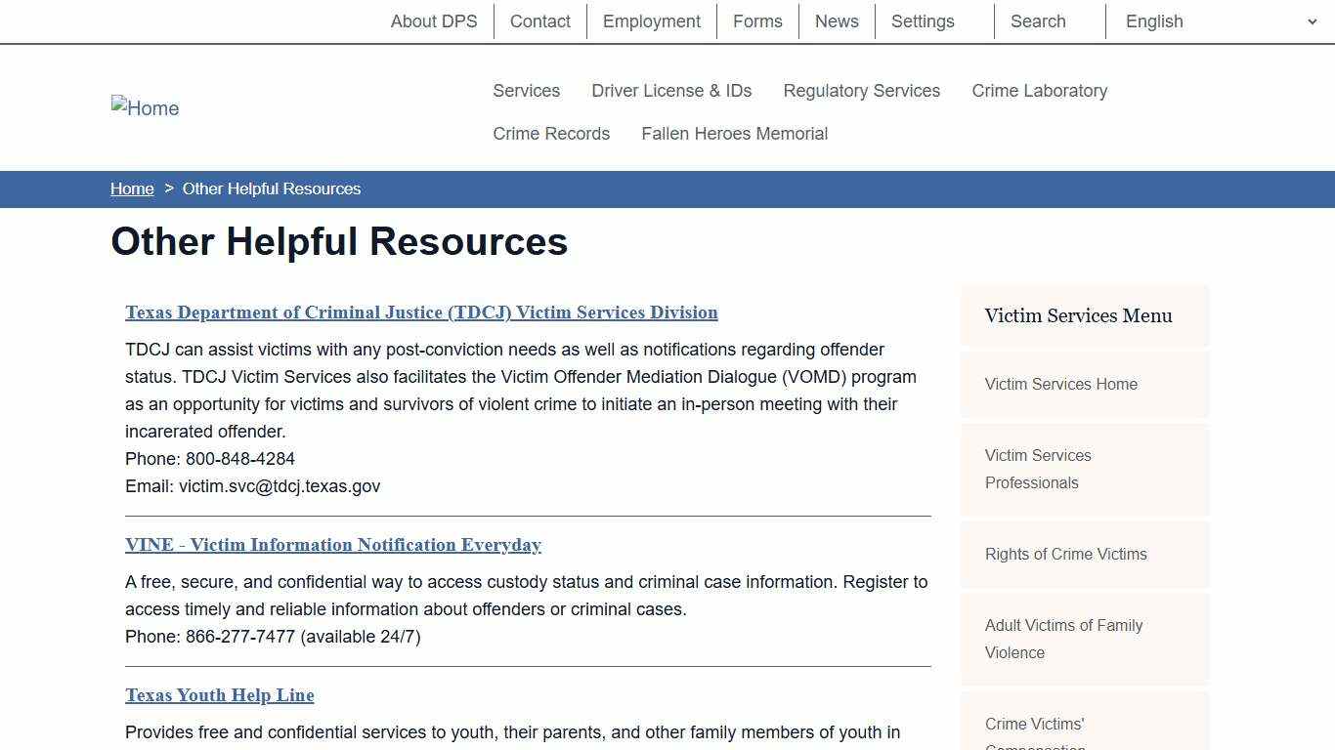
Task: Open the VINE notification service link
Action: [333, 545]
